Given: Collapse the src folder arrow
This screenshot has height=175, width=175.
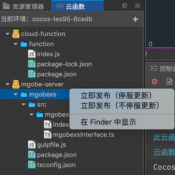Looking at the screenshot, I should pyautogui.click(x=24, y=105).
